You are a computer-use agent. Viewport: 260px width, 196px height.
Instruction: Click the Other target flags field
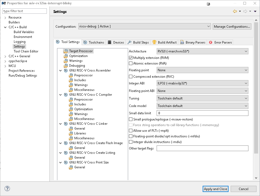tap(202, 148)
